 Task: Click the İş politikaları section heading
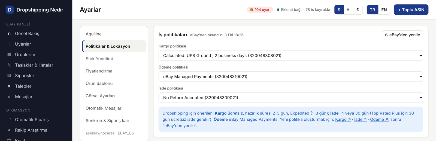tap(173, 35)
